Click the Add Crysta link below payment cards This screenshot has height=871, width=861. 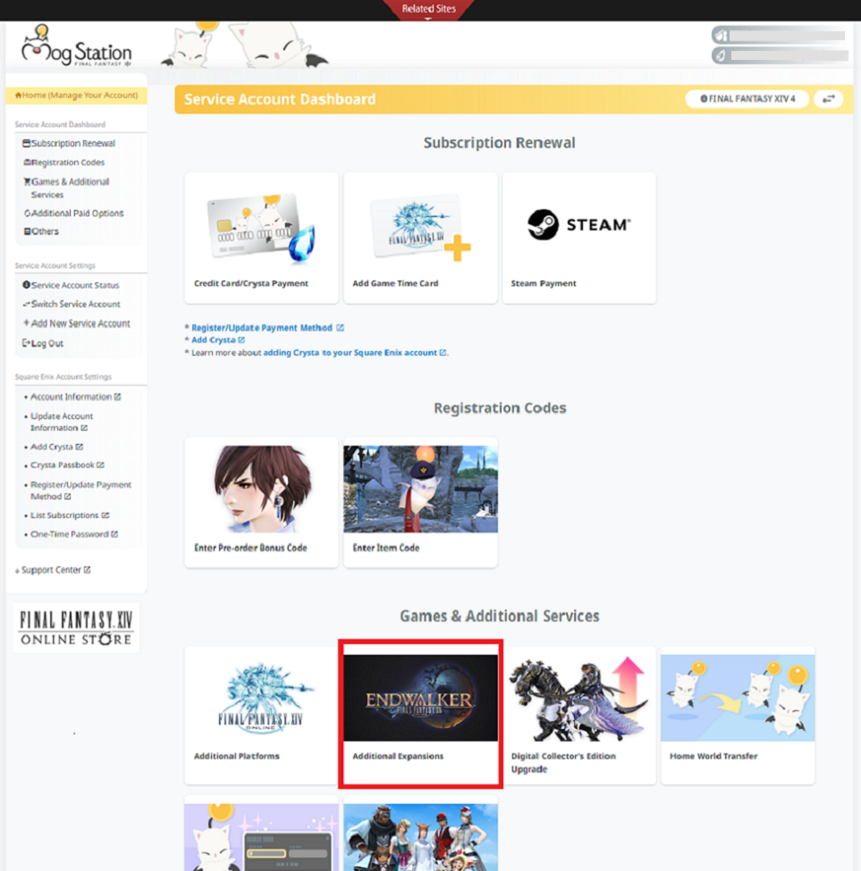click(x=218, y=340)
